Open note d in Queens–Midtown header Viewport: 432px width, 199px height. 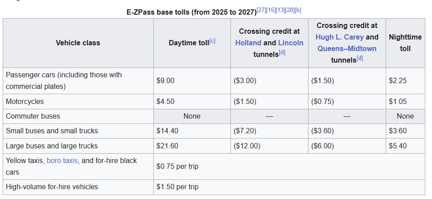[359, 58]
